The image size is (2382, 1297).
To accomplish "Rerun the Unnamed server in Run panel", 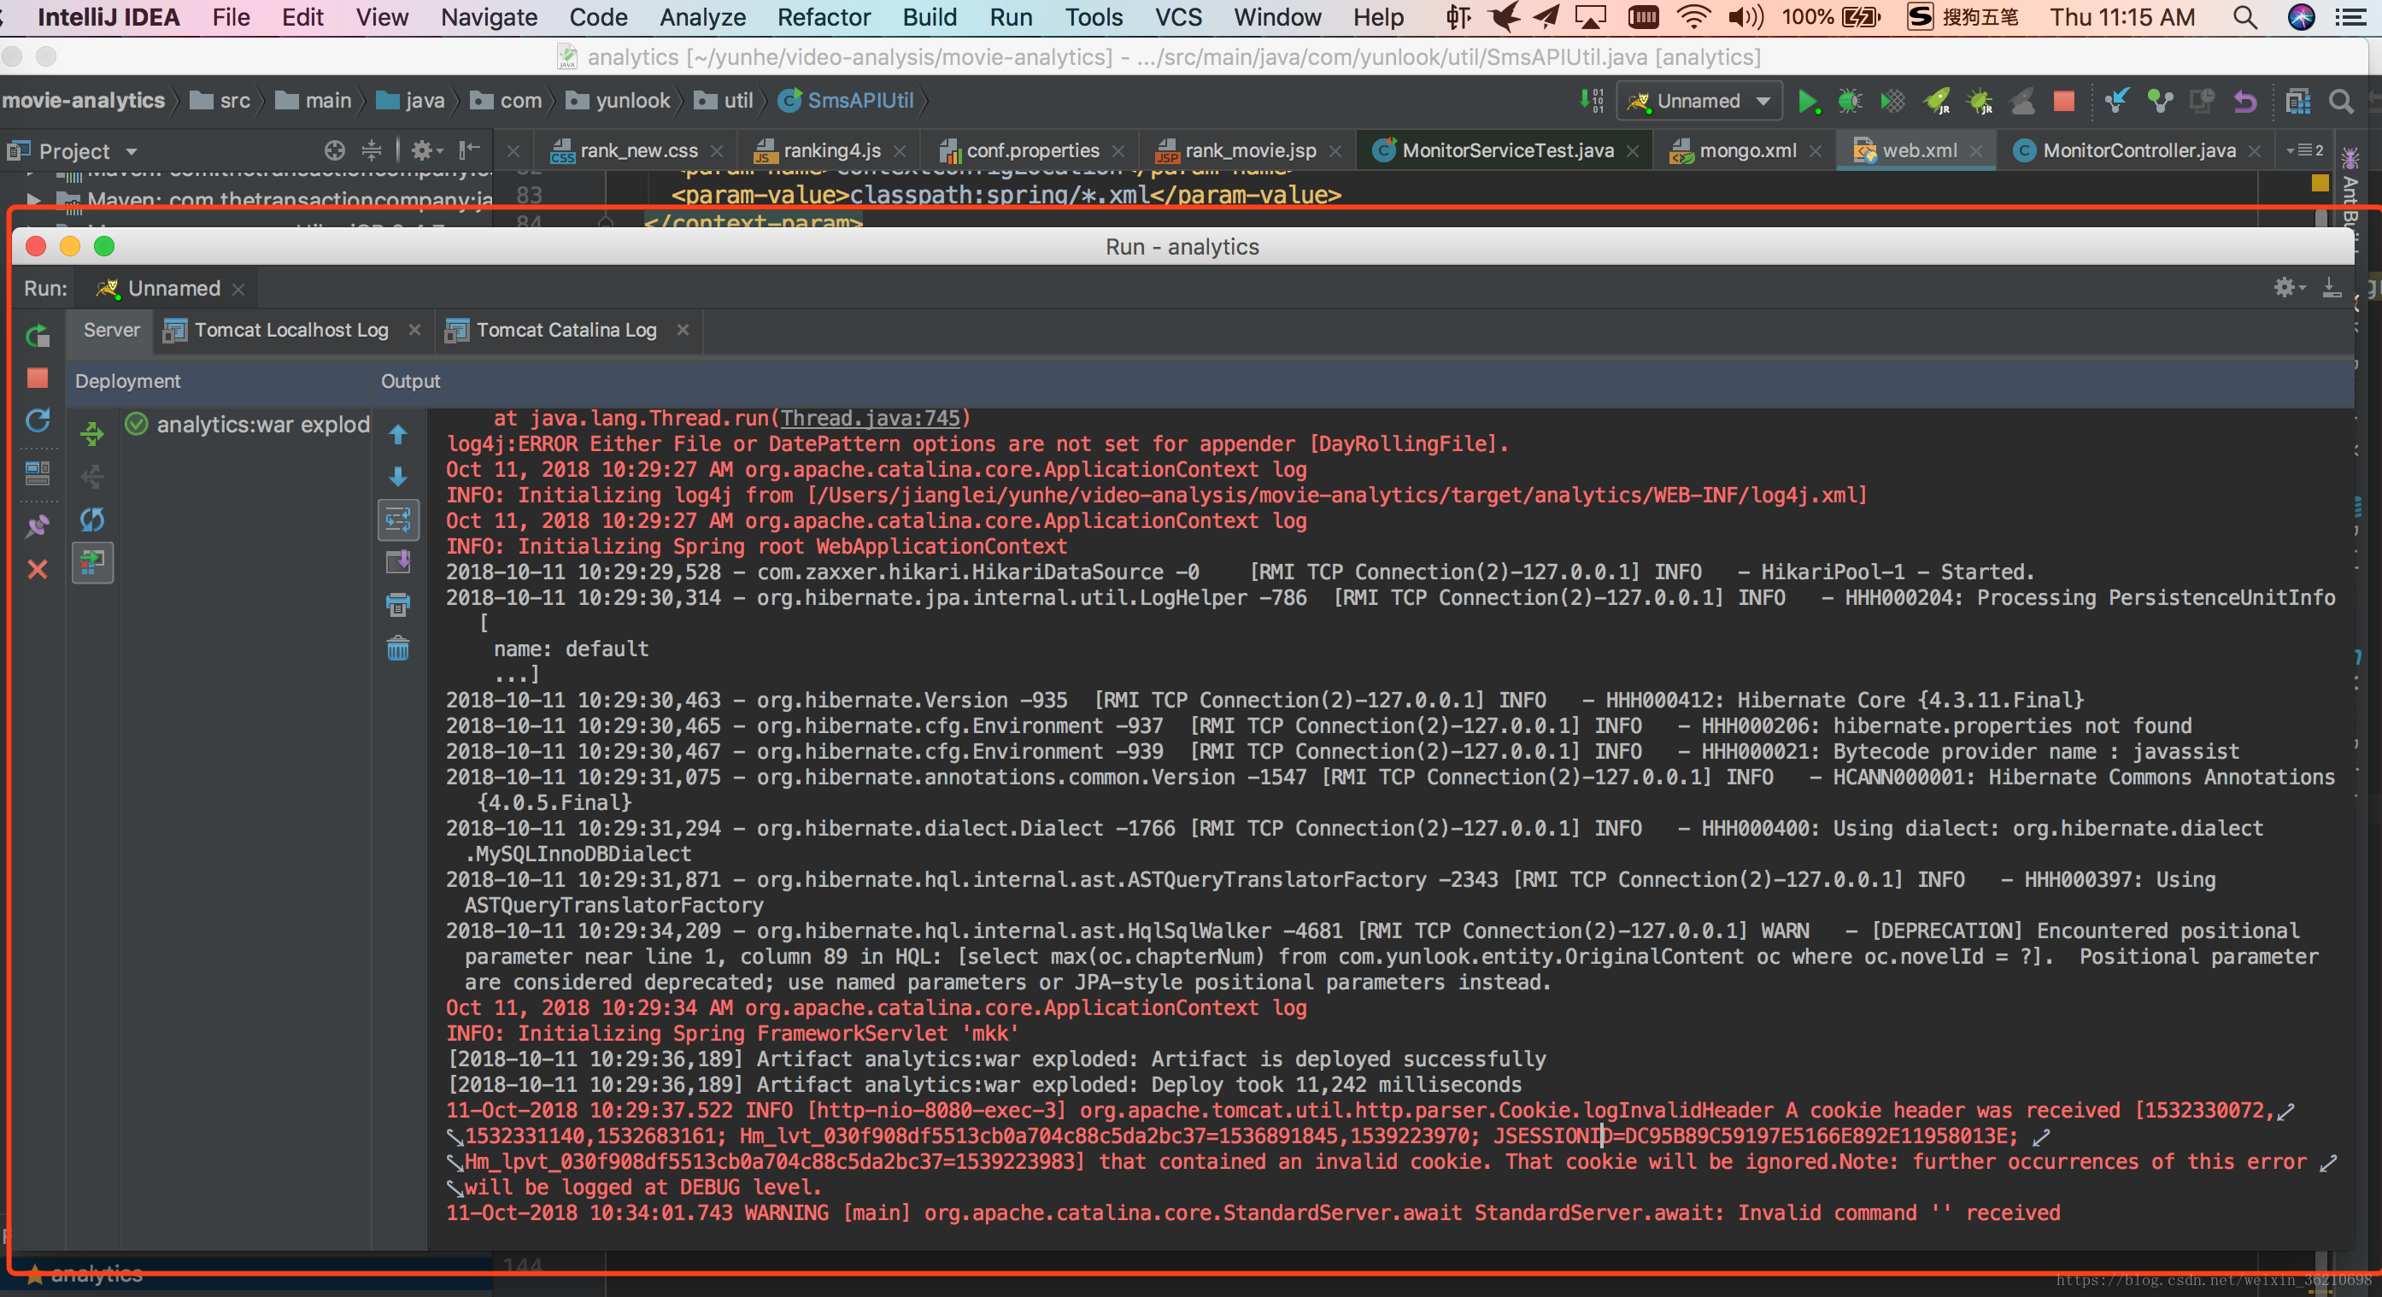I will pos(38,336).
